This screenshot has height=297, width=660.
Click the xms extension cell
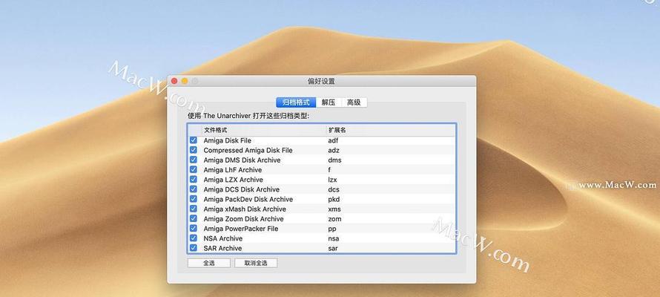click(334, 209)
